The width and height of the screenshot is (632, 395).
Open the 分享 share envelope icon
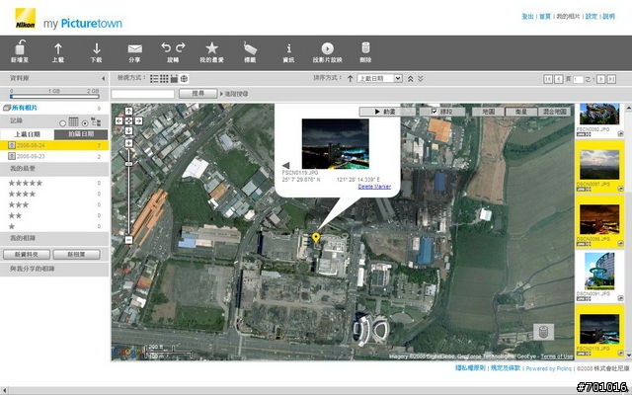coord(134,48)
